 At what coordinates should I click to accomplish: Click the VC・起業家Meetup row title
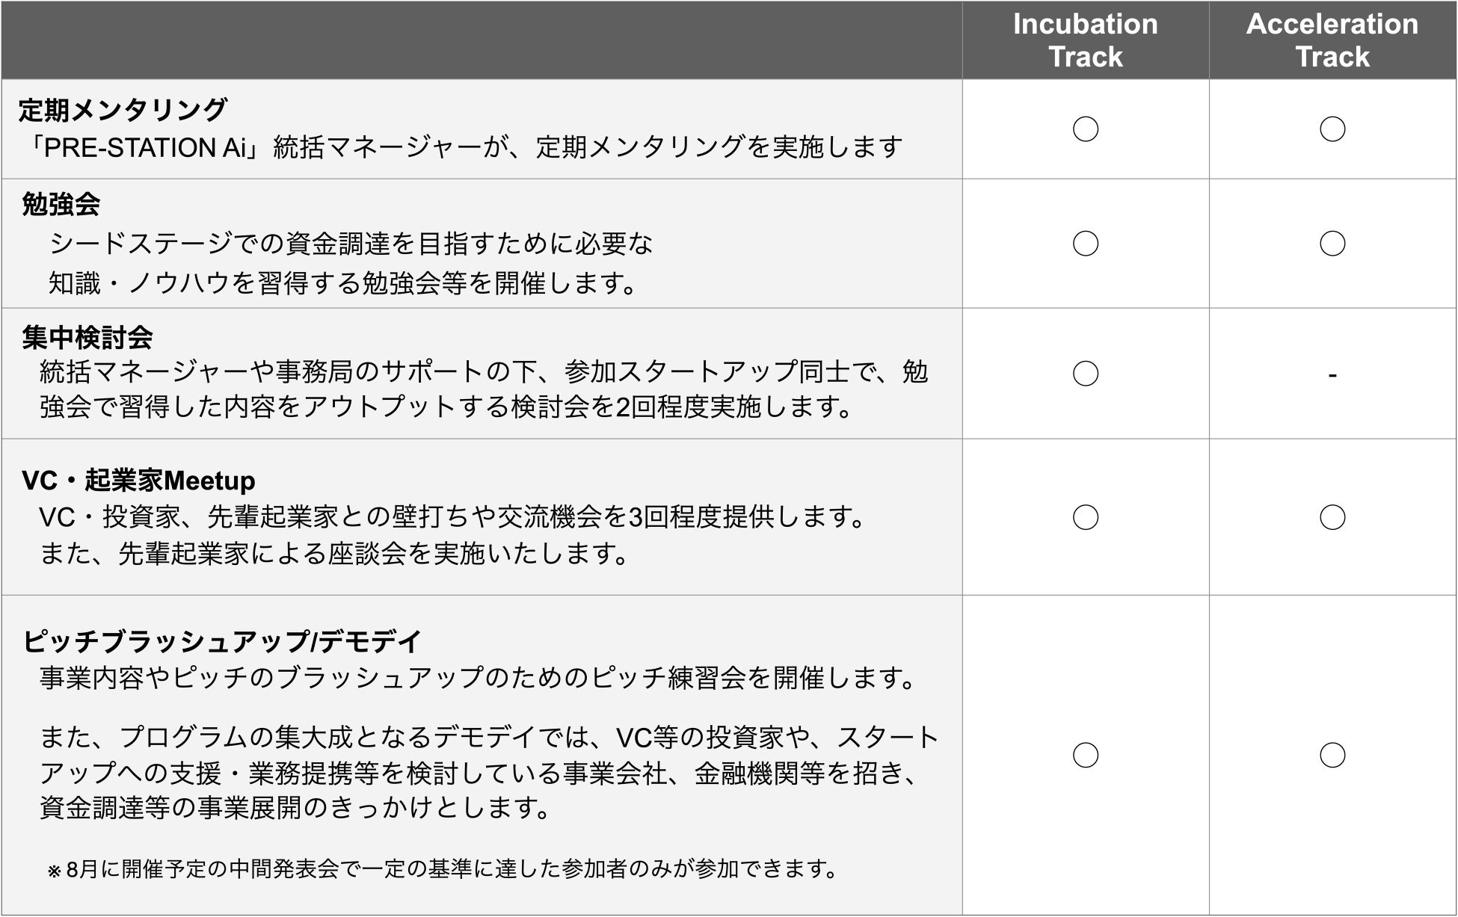click(138, 481)
